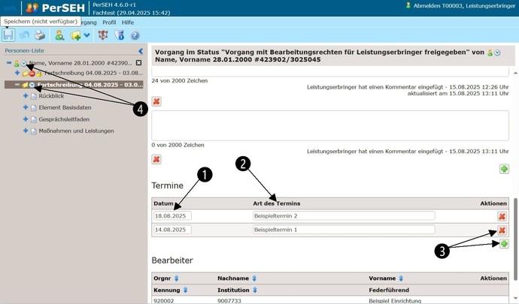
Task: Click green person icon in tree
Action: pos(17,64)
